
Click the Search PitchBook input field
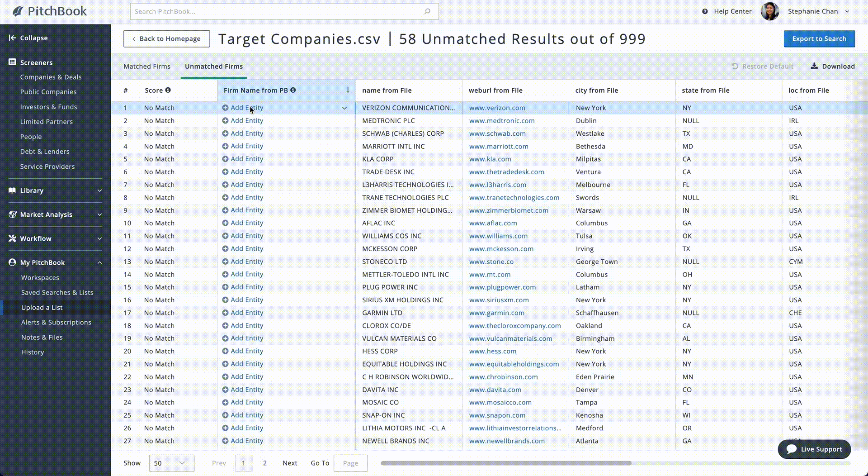coord(284,11)
